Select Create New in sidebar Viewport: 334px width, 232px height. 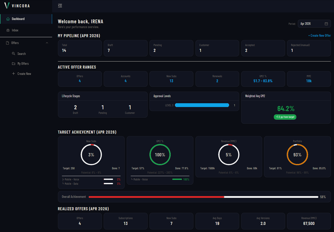[x=26, y=74]
